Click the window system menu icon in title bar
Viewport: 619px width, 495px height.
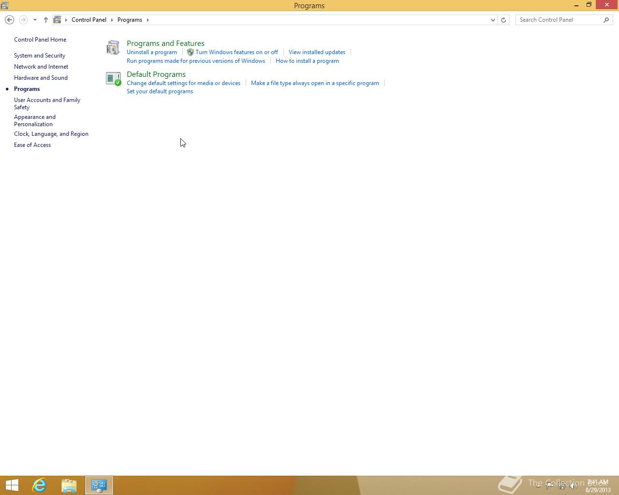(x=4, y=5)
